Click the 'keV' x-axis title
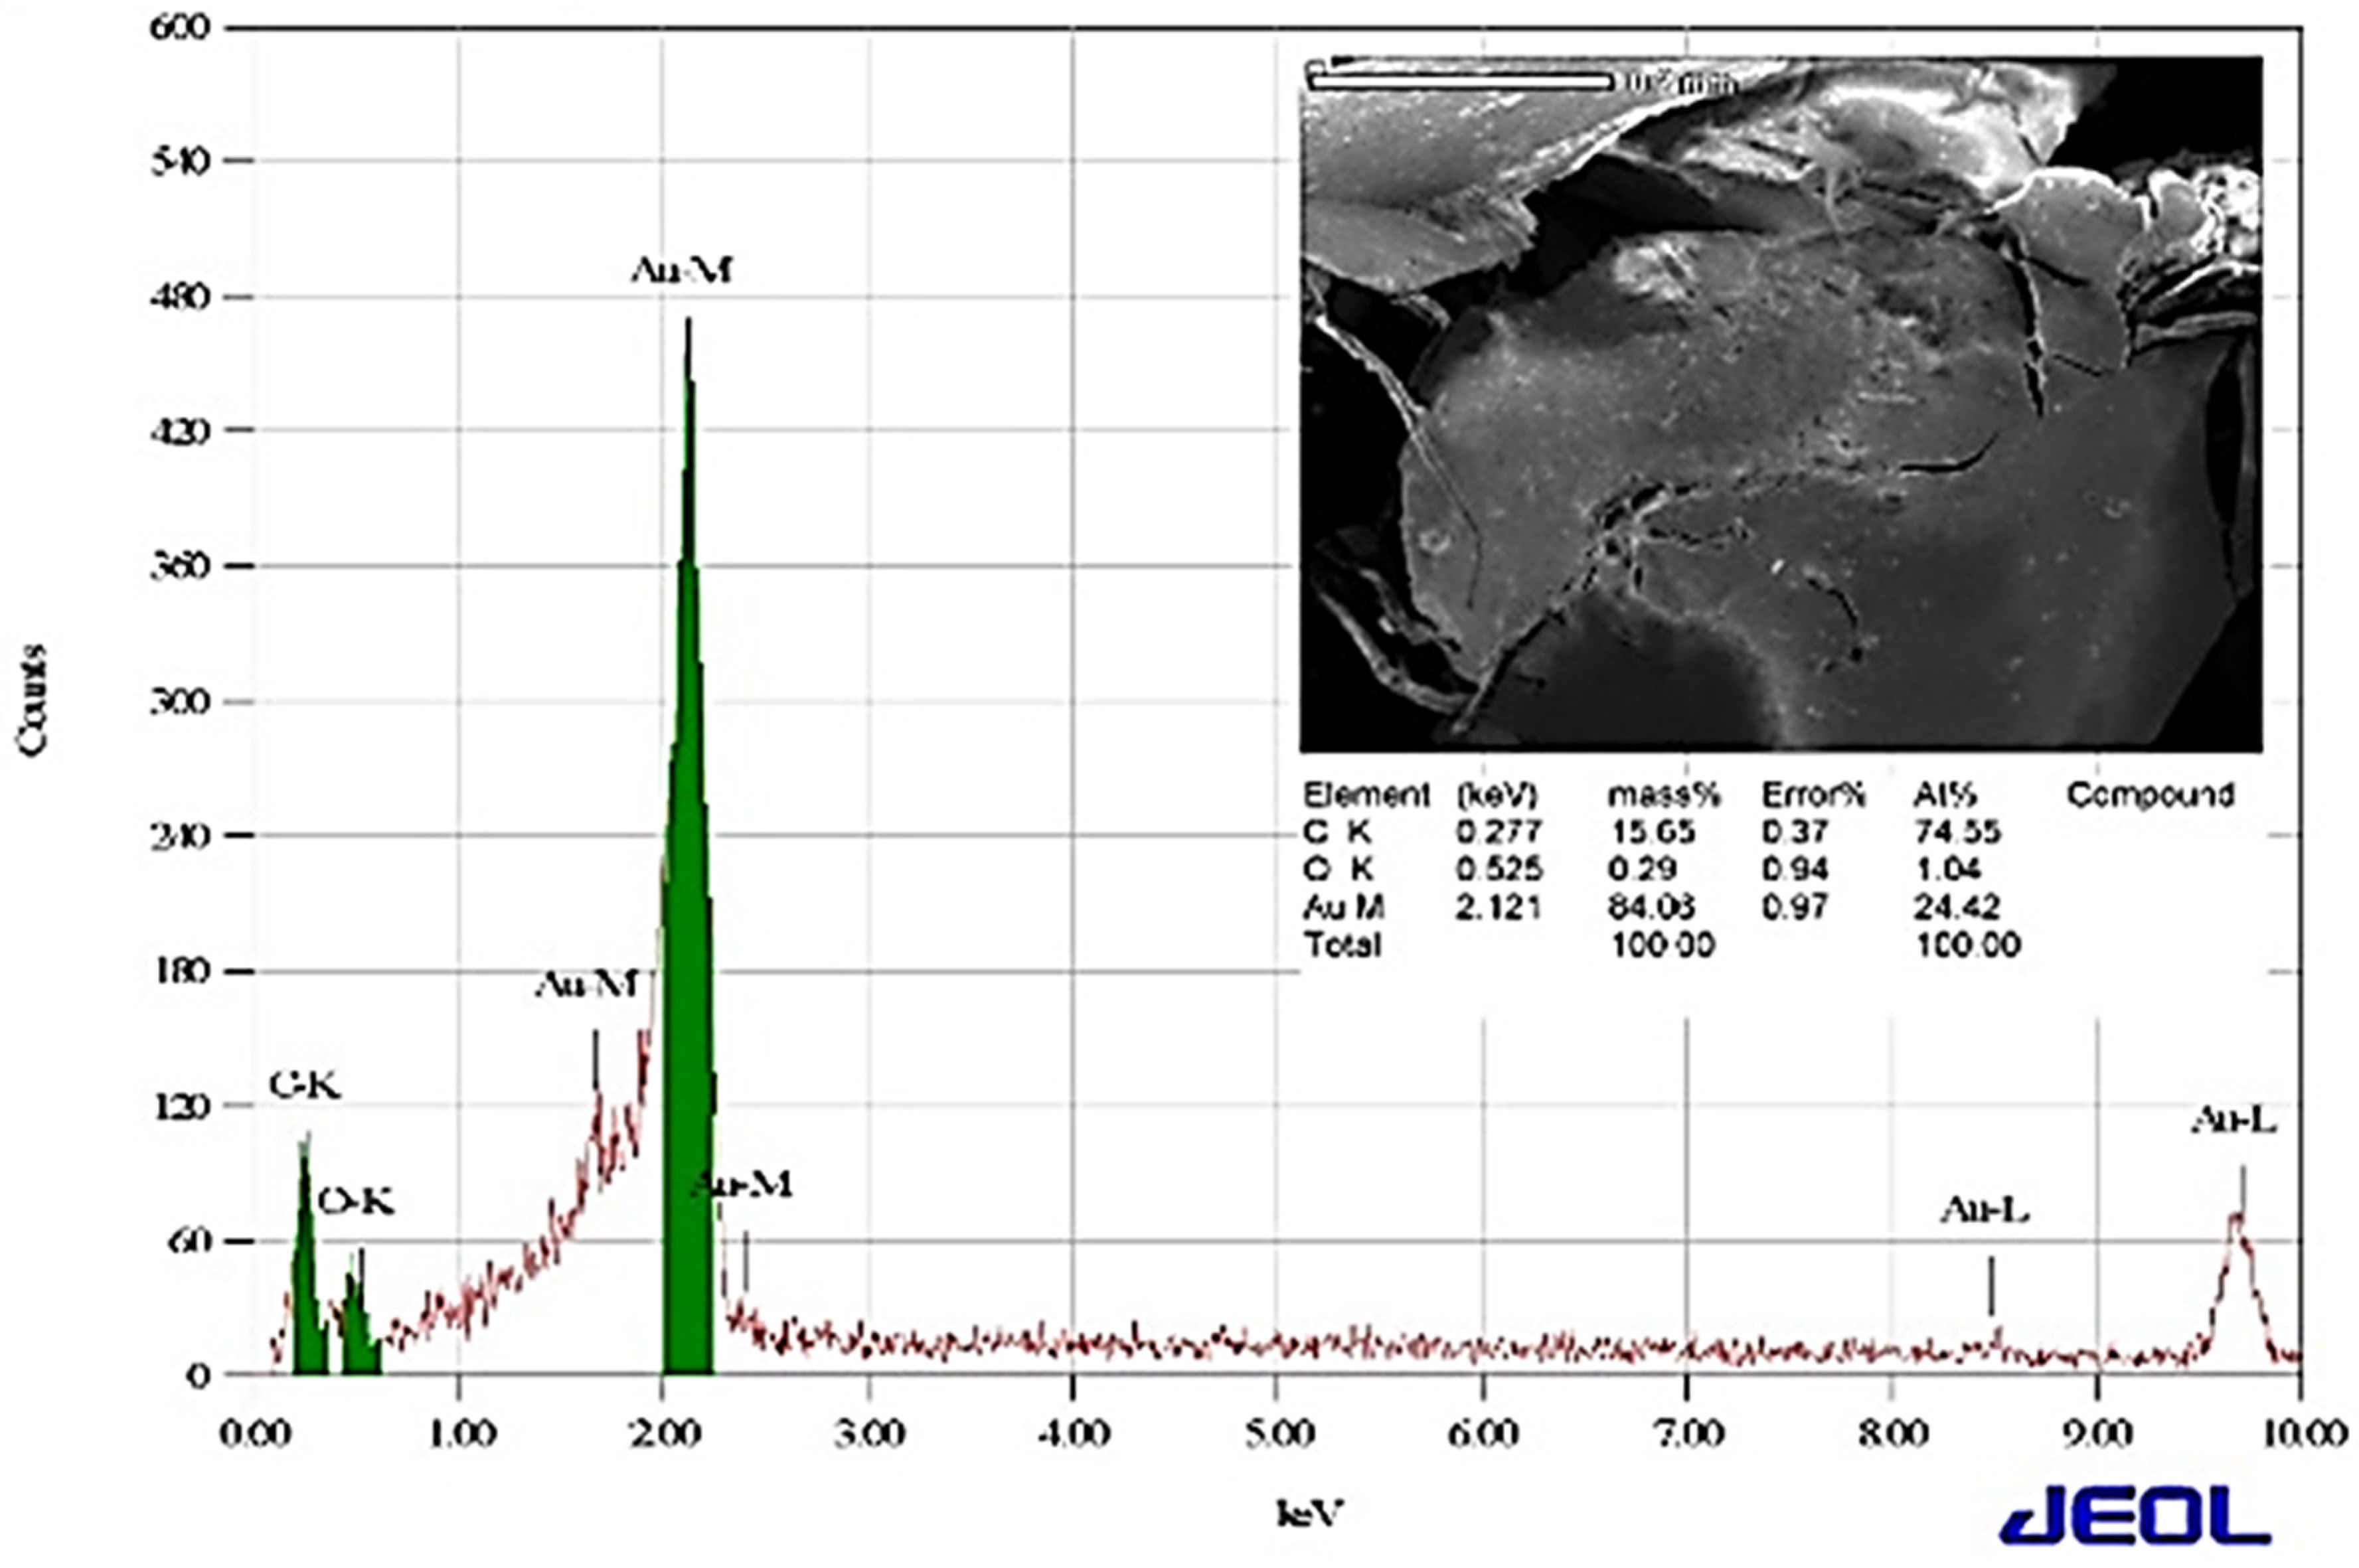 pyautogui.click(x=1309, y=1513)
